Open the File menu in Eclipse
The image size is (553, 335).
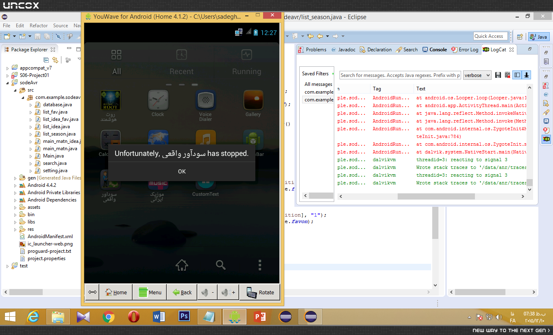pos(7,26)
